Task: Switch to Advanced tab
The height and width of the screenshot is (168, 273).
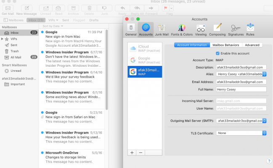Action: coord(252,45)
